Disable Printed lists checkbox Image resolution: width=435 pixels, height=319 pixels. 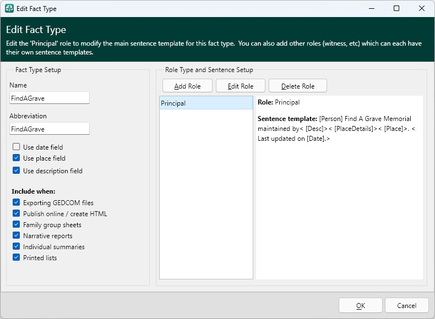(17, 257)
